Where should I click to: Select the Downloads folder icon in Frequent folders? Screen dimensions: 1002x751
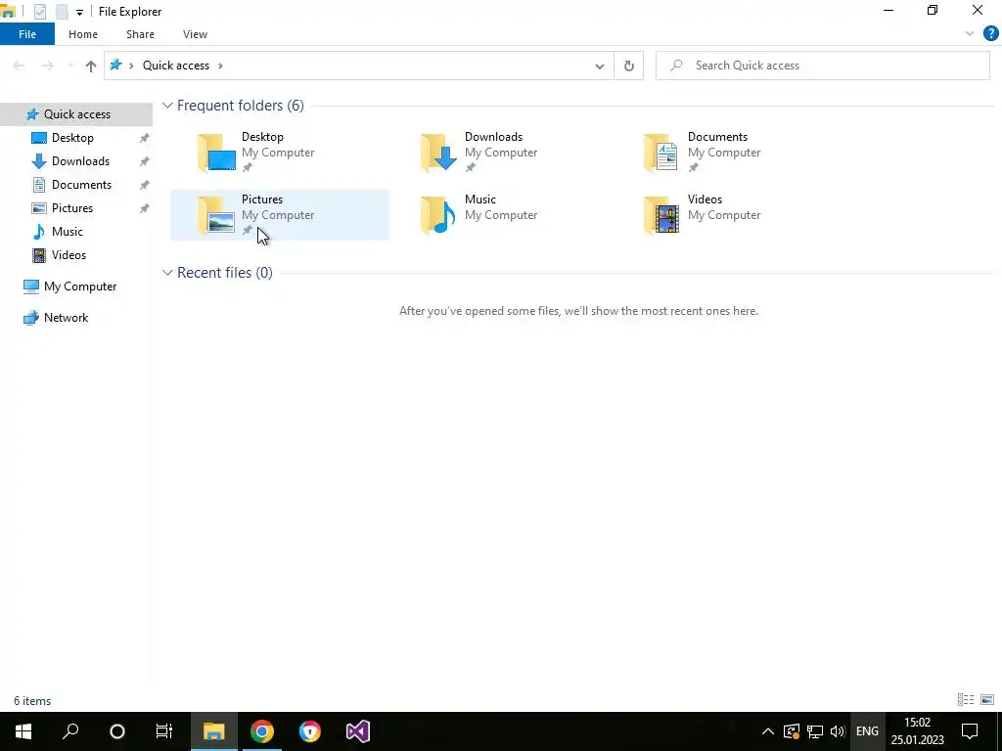click(439, 153)
